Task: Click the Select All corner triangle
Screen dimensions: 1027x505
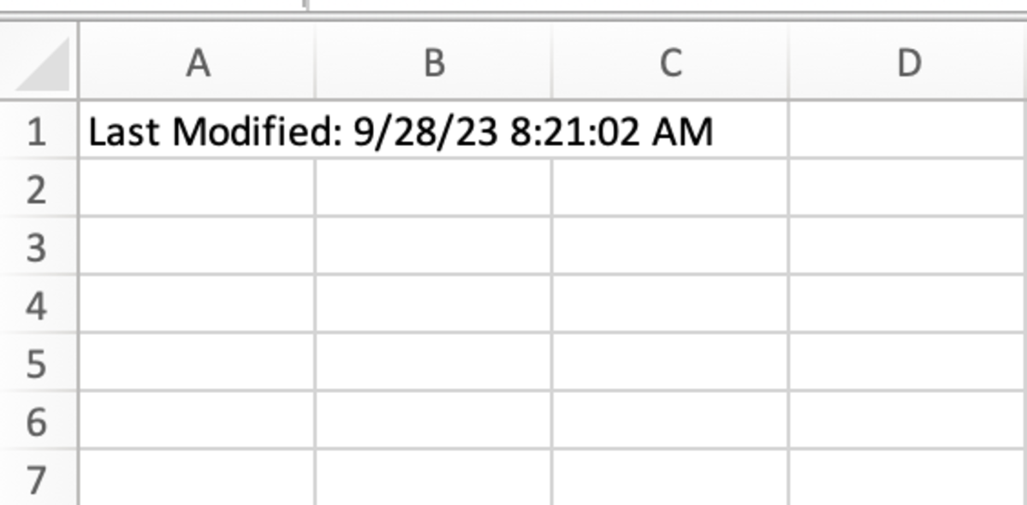Action: pos(39,61)
